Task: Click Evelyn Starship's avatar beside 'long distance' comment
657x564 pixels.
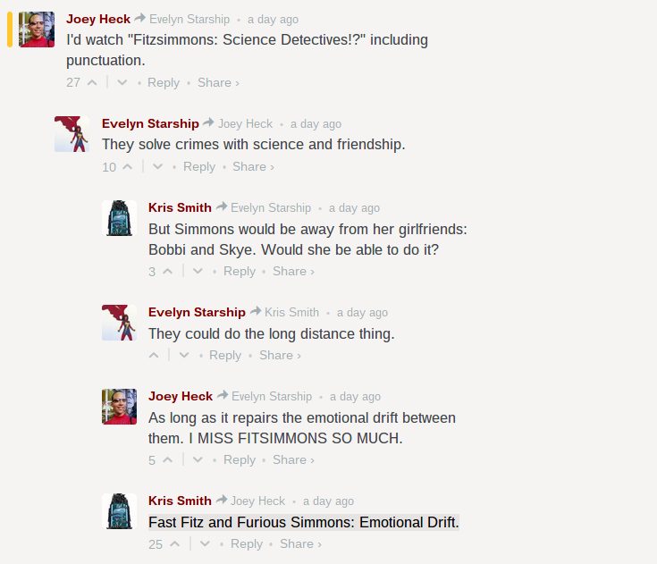Action: [x=119, y=323]
